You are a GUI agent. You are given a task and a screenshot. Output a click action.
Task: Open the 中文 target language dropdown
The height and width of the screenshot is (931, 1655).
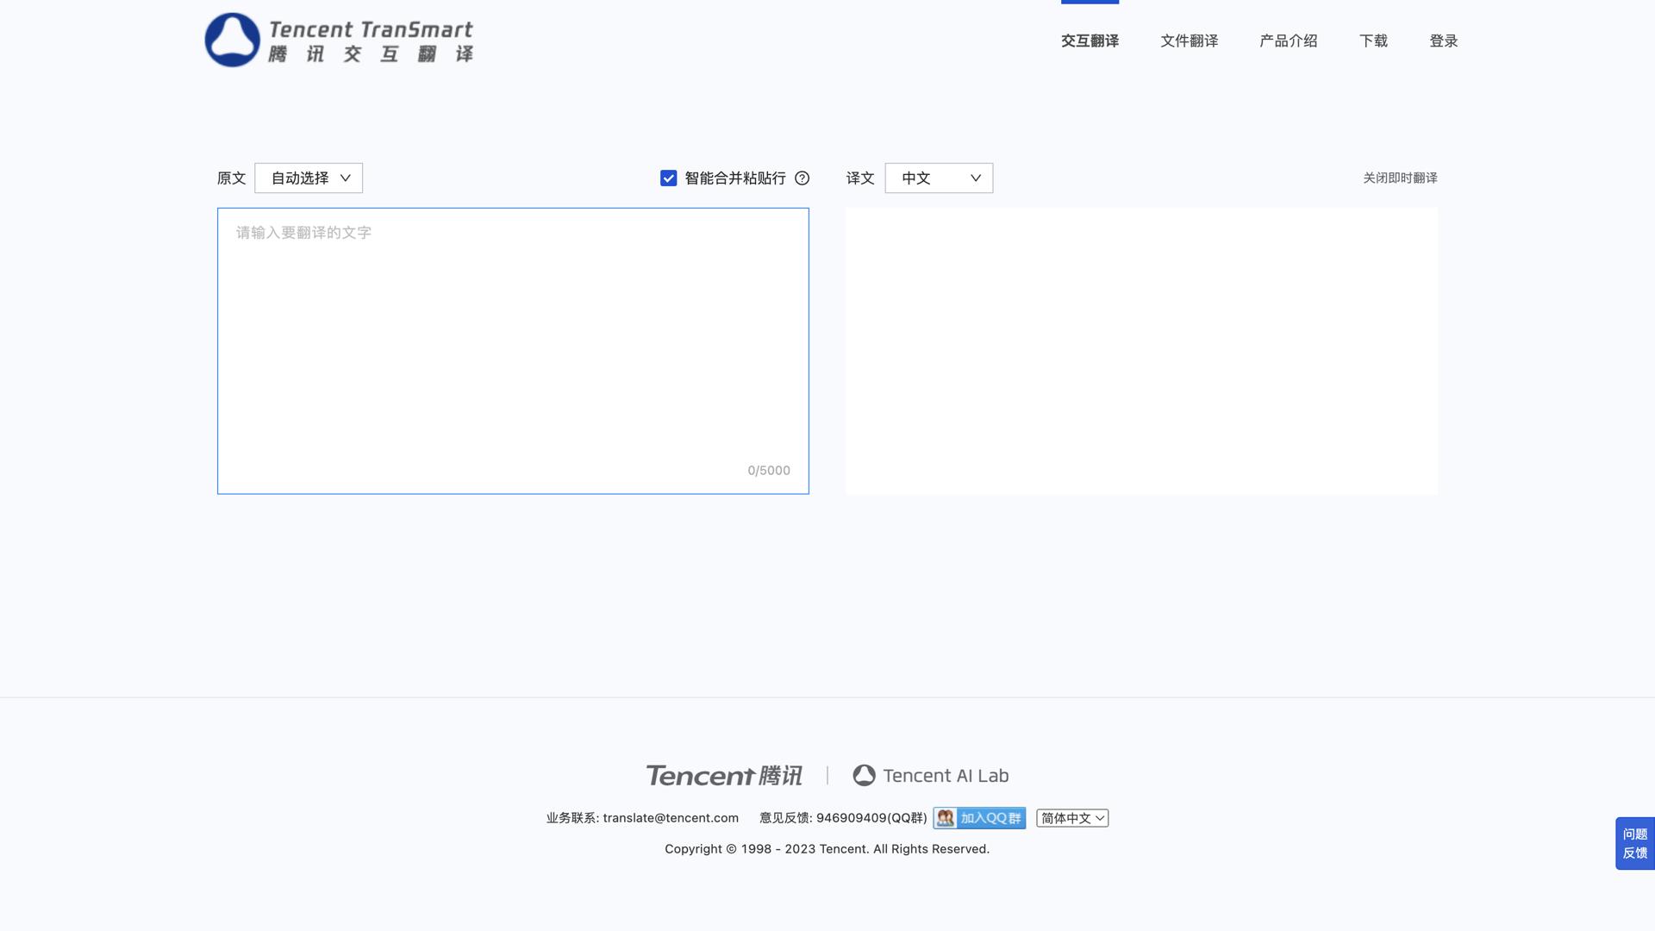[939, 178]
